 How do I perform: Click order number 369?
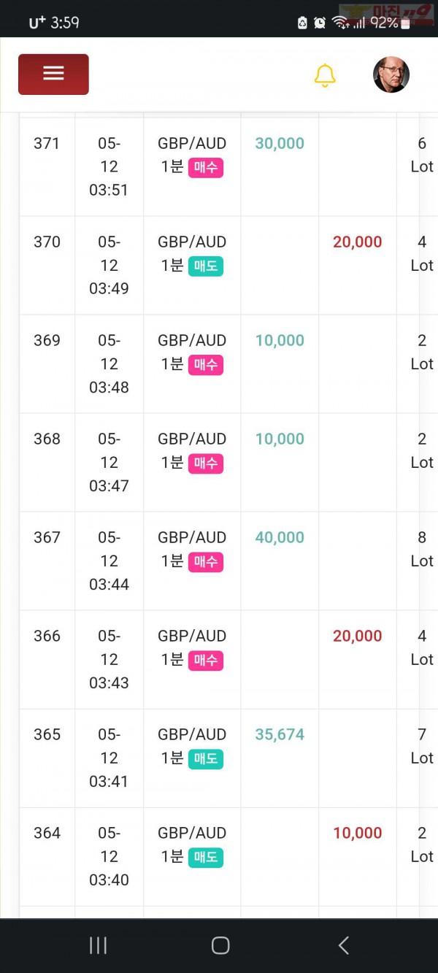(x=47, y=340)
